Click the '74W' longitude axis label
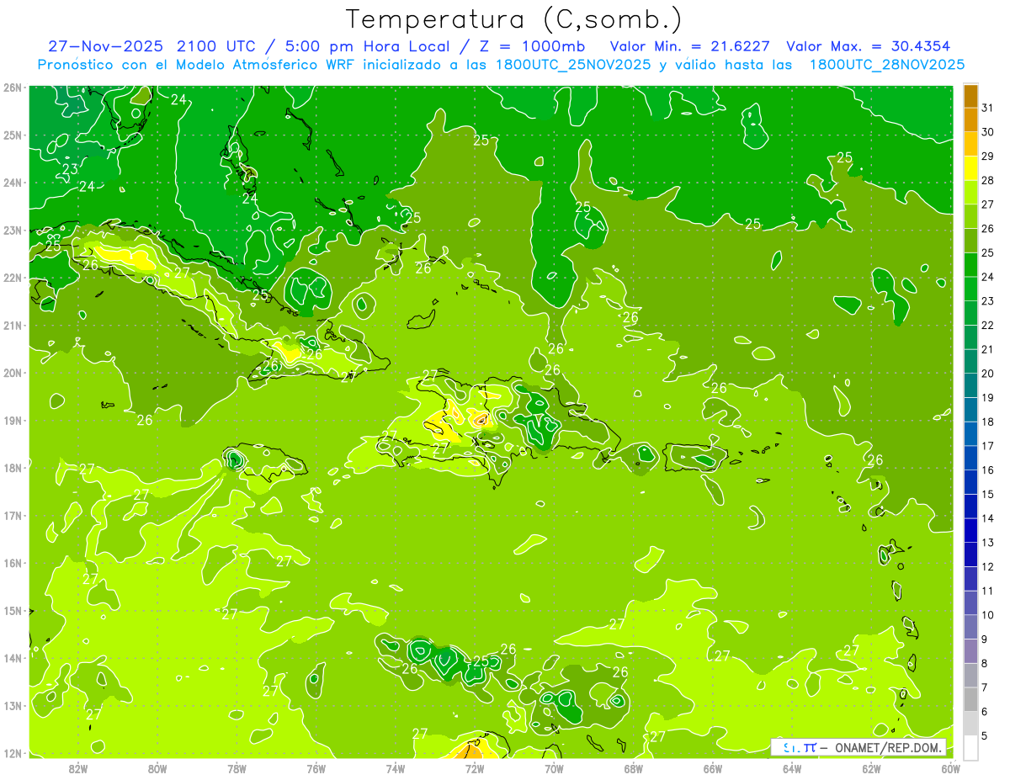The width and height of the screenshot is (1010, 780). coord(396,768)
